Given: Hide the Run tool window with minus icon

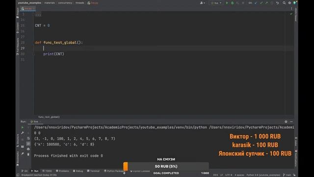Looking at the screenshot, I should pos(291,121).
